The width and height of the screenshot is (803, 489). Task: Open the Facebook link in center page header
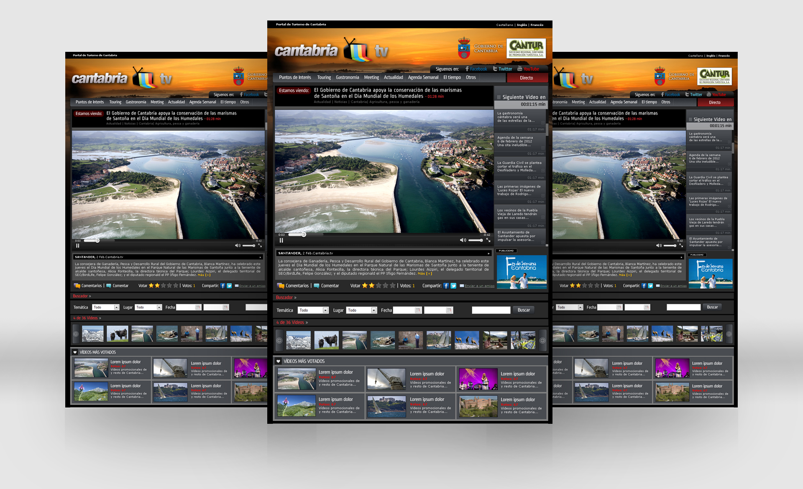[476, 69]
